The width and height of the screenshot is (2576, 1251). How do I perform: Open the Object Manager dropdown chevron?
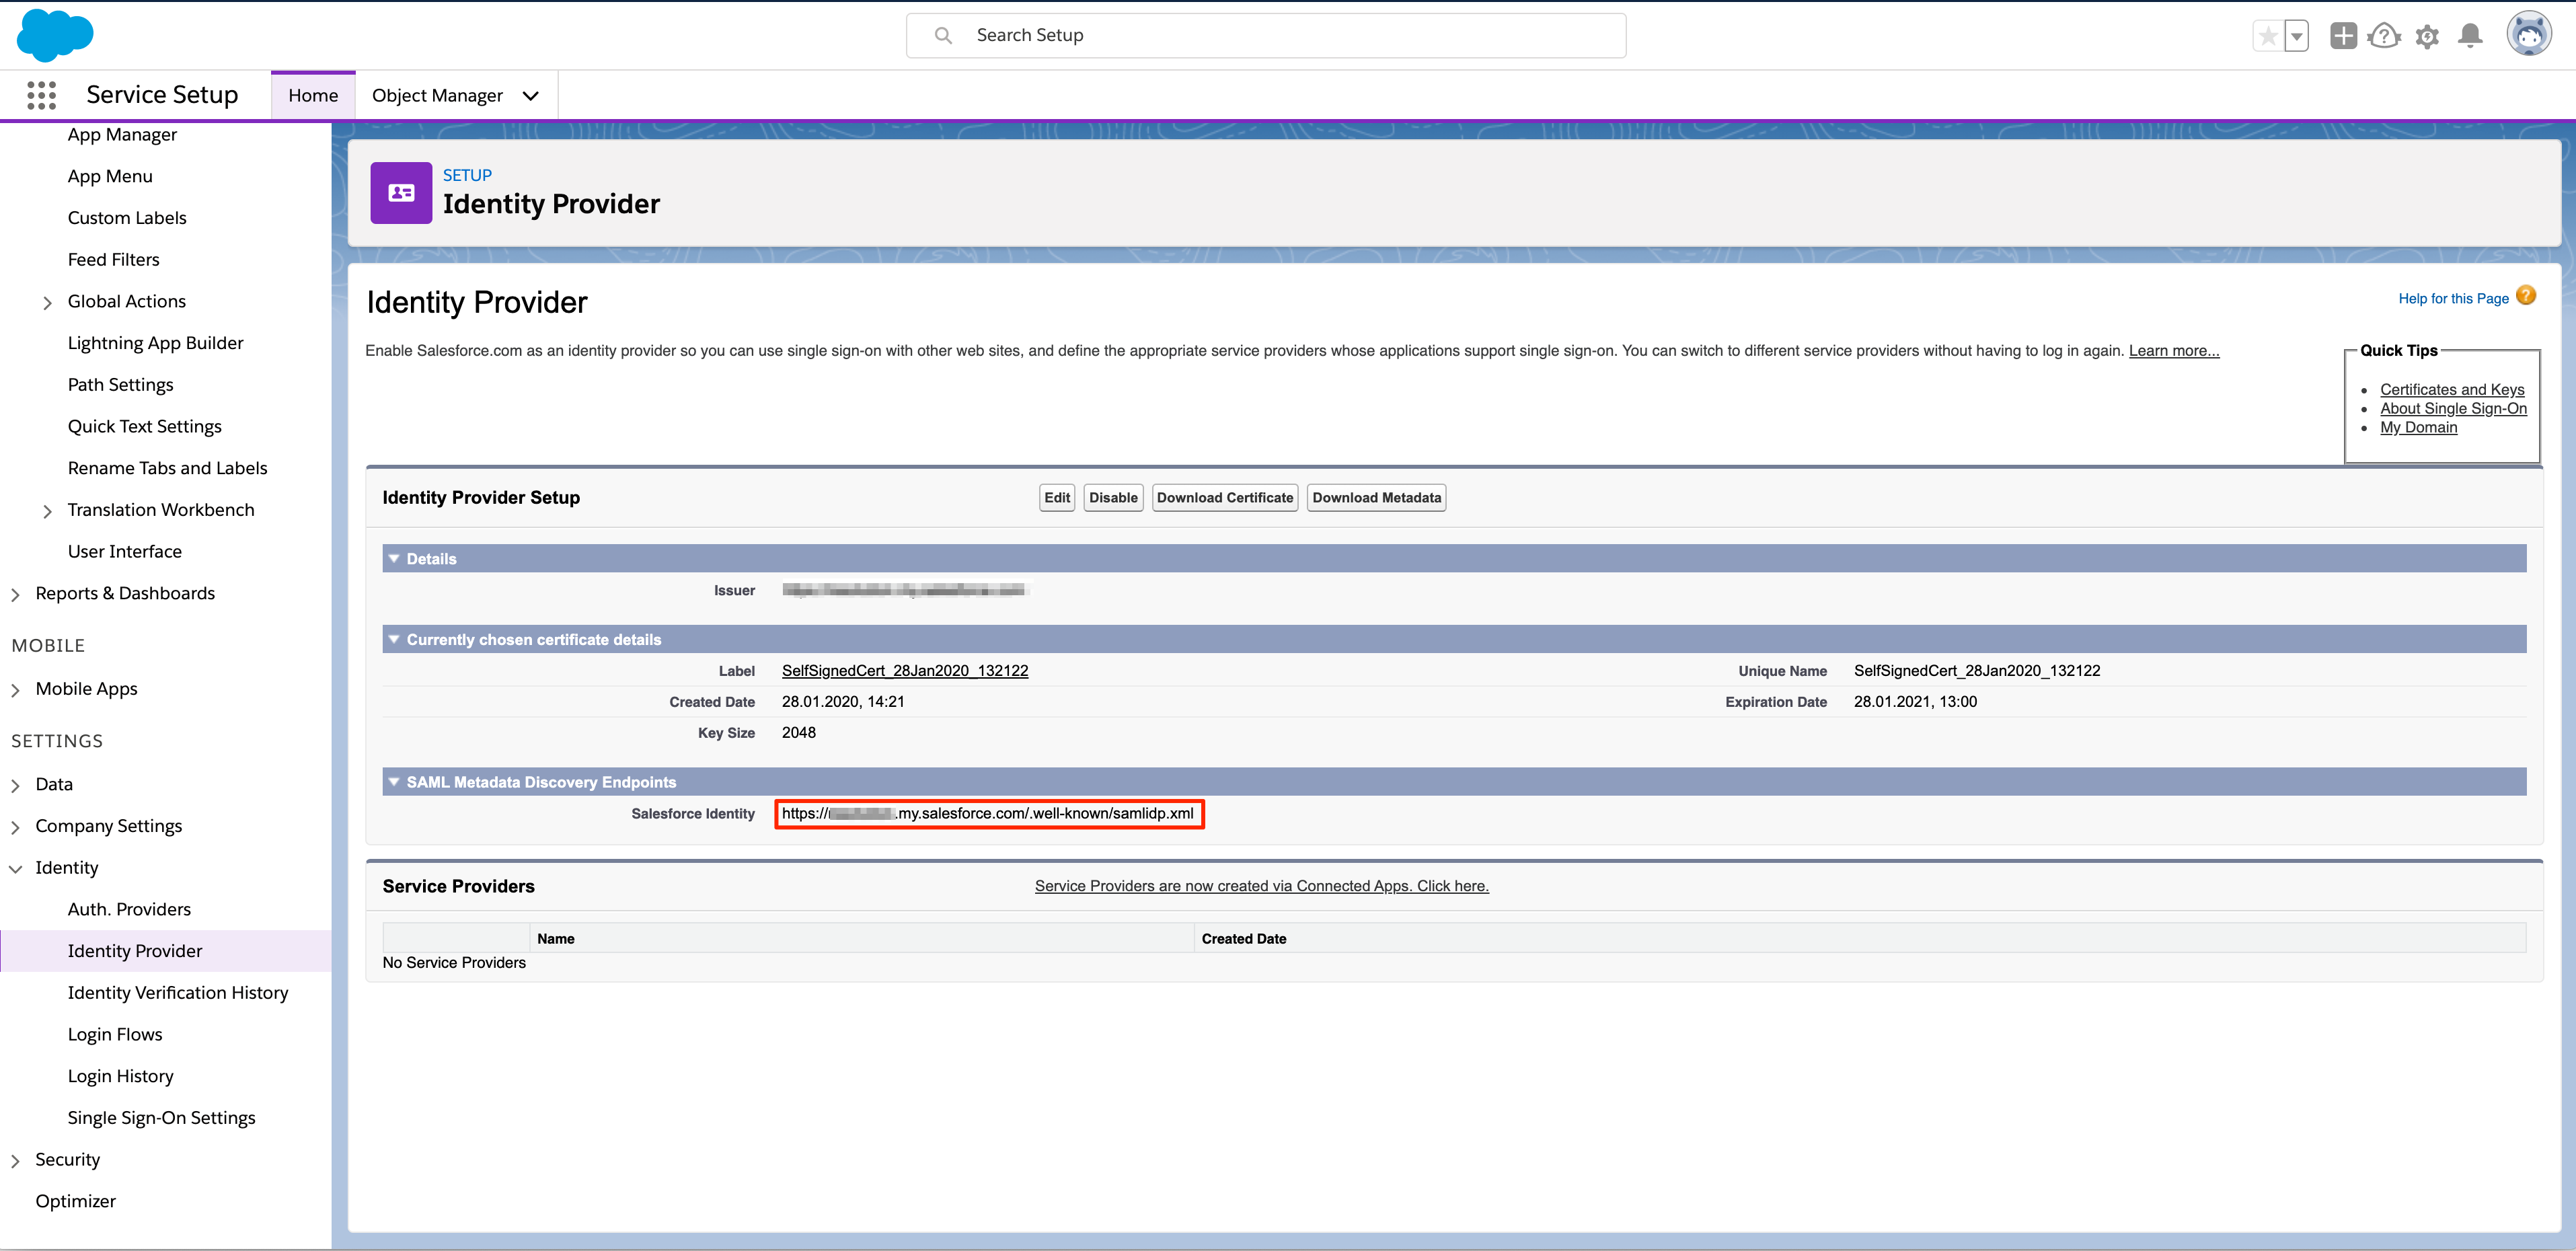(x=531, y=96)
